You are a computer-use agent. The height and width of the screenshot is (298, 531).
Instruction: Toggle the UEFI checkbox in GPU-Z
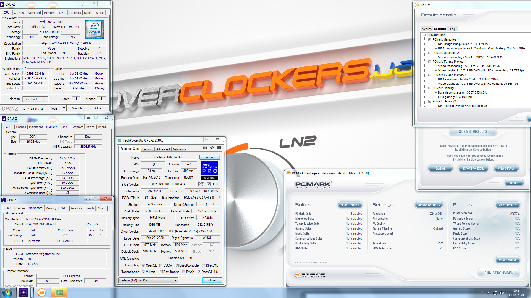tap(209, 184)
